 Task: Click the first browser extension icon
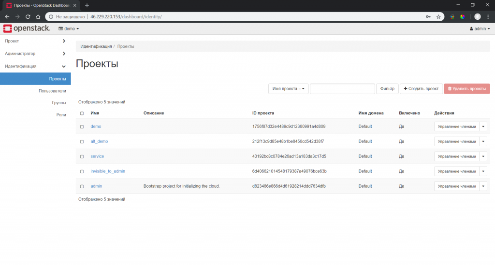(452, 17)
